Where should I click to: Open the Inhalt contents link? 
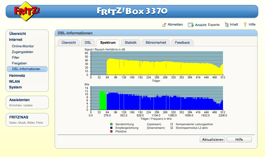pos(234,24)
